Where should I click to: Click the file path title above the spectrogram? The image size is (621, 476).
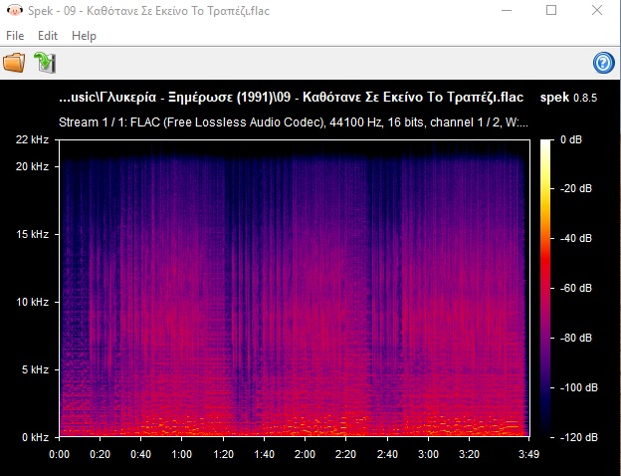click(x=291, y=98)
